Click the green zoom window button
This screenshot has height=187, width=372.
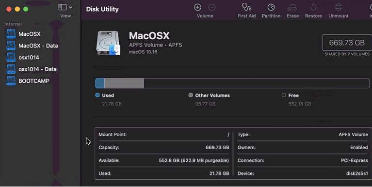(x=26, y=9)
